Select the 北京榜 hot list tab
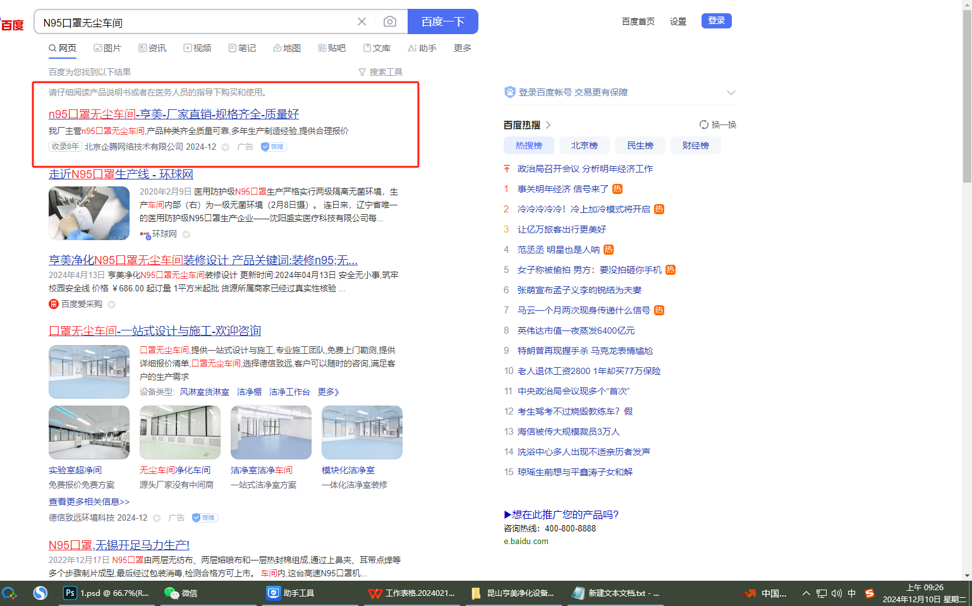972x606 pixels. [x=584, y=145]
